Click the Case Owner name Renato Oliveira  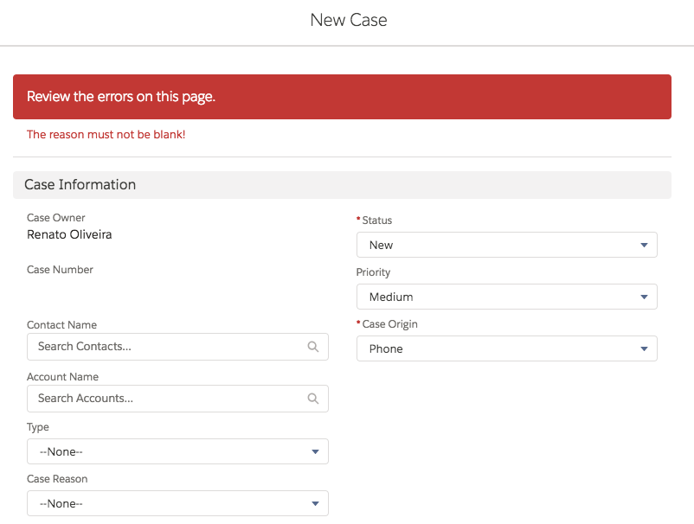69,234
